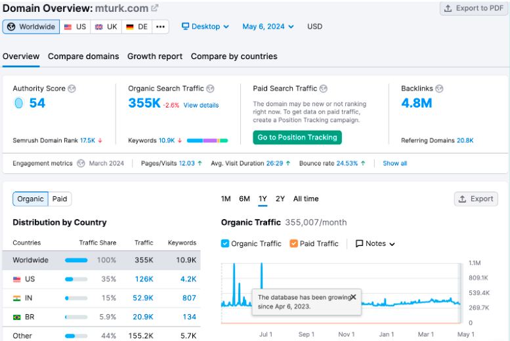
Task: Select the DE database filter
Action: (x=137, y=27)
